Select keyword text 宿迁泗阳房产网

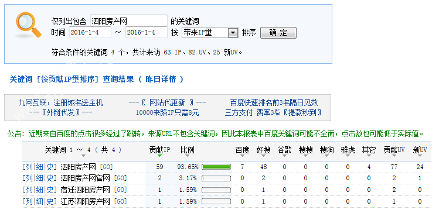pyautogui.click(x=86, y=190)
